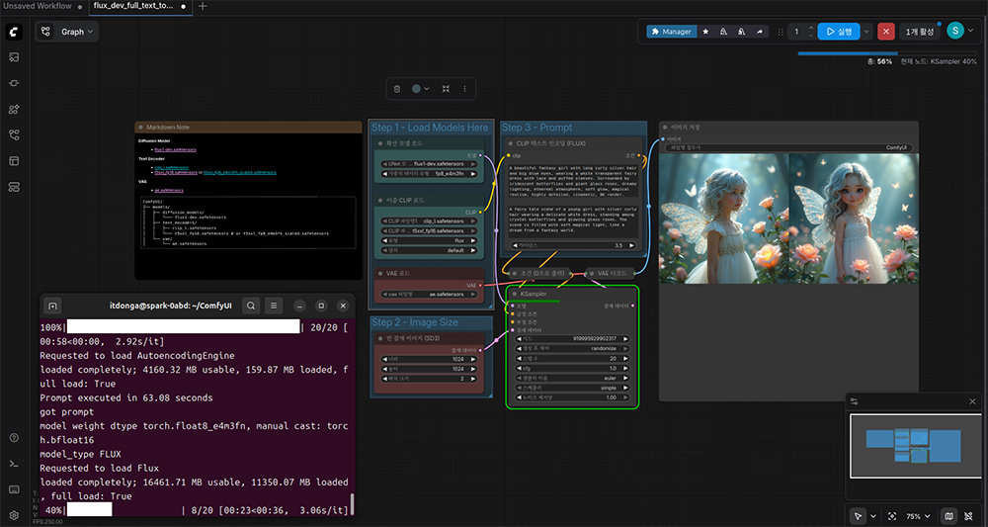This screenshot has width=988, height=527.
Task: Cancel the current run with red X
Action: [886, 32]
